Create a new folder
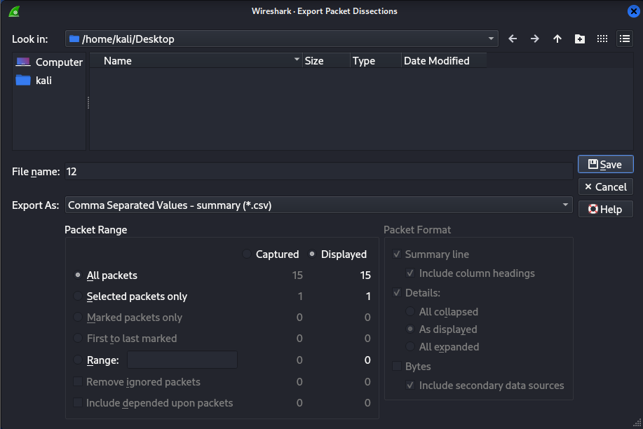Viewport: 643px width, 429px height. click(580, 39)
